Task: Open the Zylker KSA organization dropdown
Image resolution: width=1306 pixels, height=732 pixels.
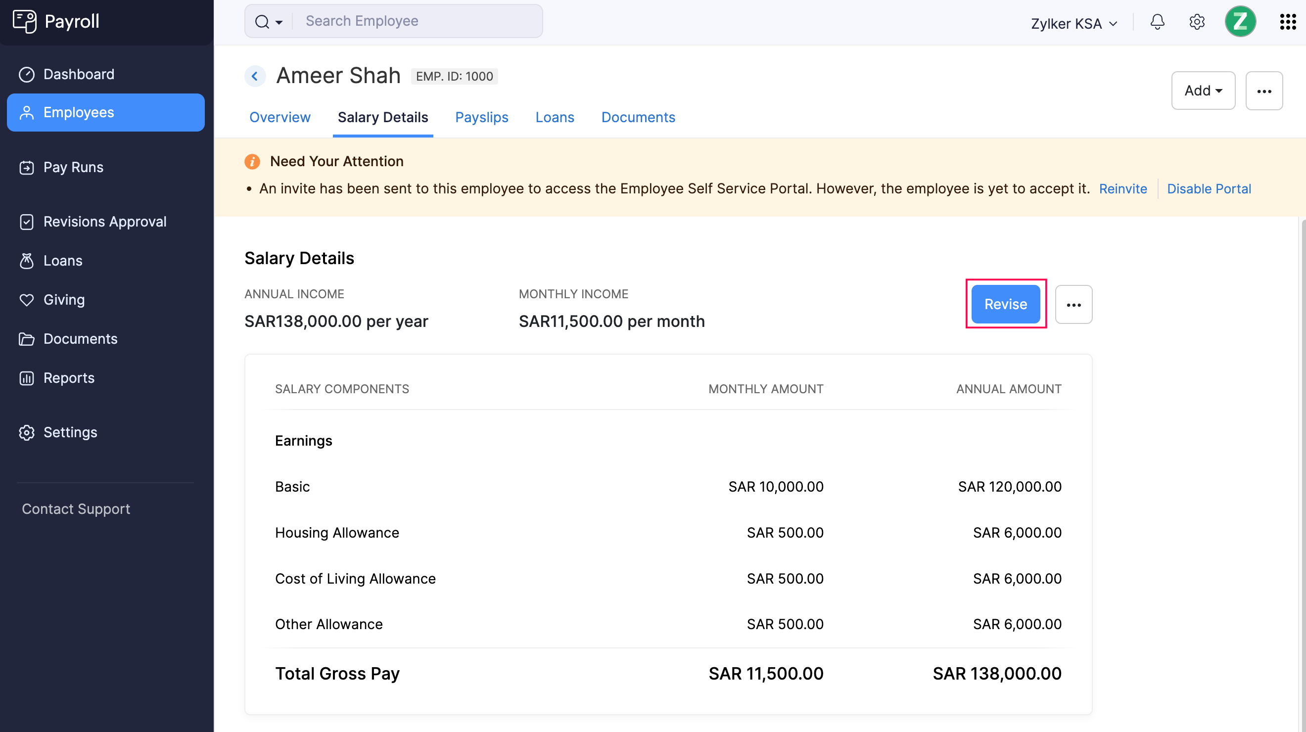Action: pyautogui.click(x=1073, y=23)
